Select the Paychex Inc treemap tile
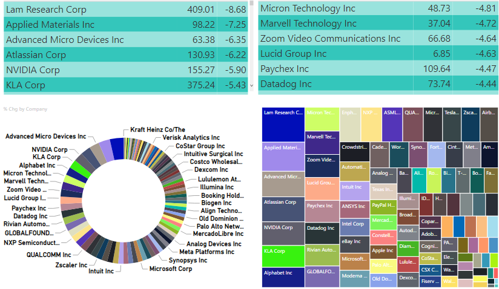This screenshot has height=289, width=499. [322, 211]
